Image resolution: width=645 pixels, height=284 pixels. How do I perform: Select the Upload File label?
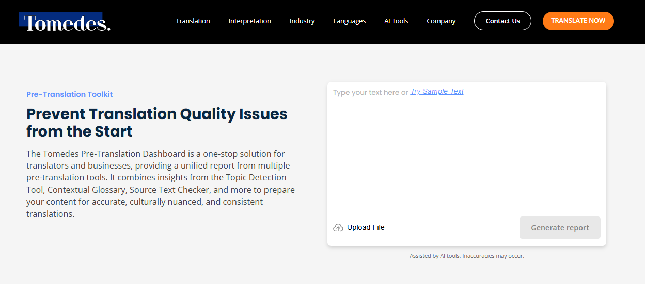click(366, 227)
